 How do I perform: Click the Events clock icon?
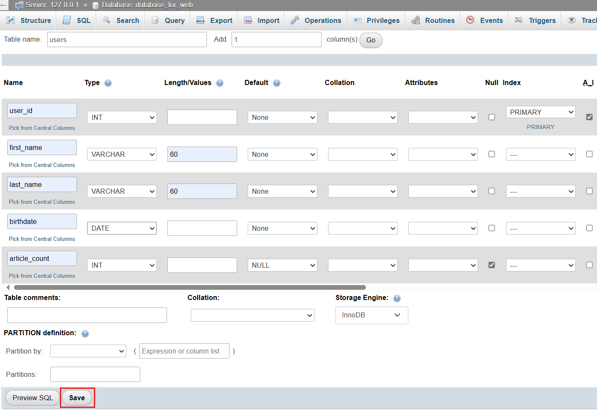pyautogui.click(x=470, y=20)
